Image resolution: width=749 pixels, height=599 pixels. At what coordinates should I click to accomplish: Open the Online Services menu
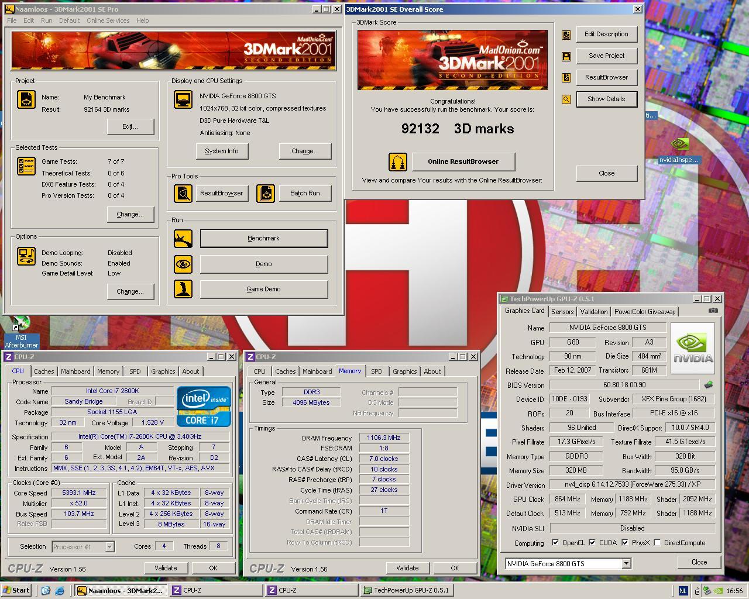click(108, 20)
